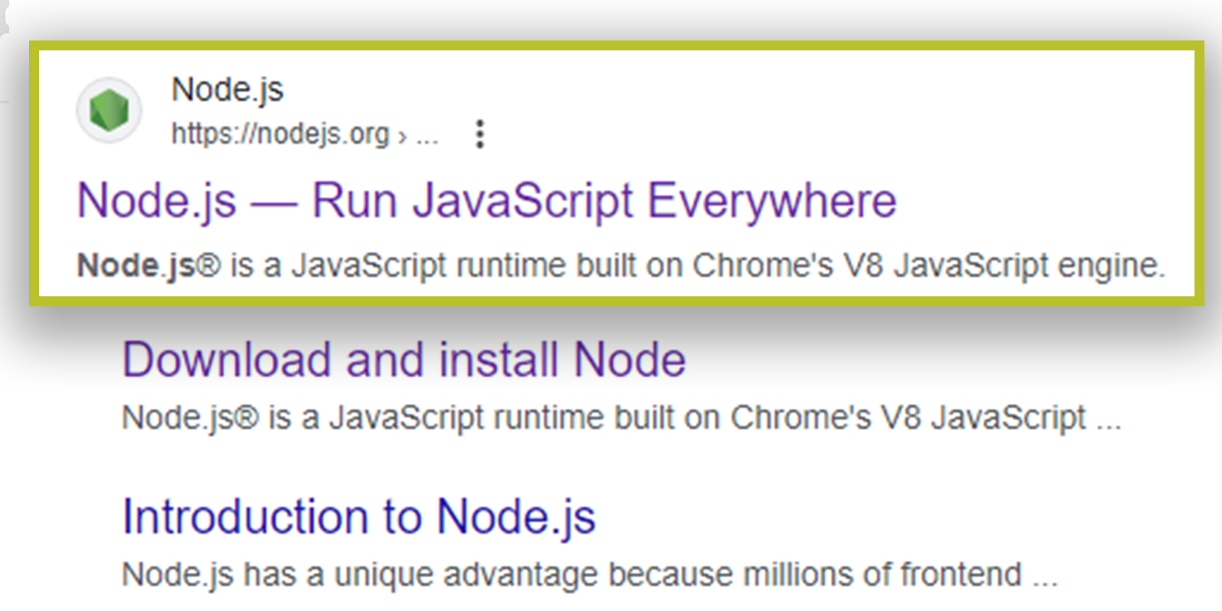Image resolution: width=1222 pixels, height=611 pixels.
Task: Click the snippet 'Node.js® is a JavaScript runtime built on Chrome's V8 JavaScript engine.'
Action: (x=621, y=266)
